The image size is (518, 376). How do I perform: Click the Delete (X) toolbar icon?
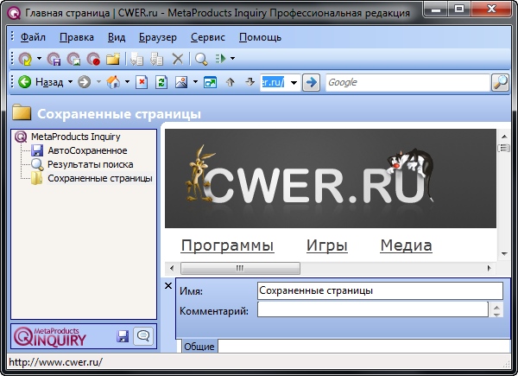(x=178, y=60)
